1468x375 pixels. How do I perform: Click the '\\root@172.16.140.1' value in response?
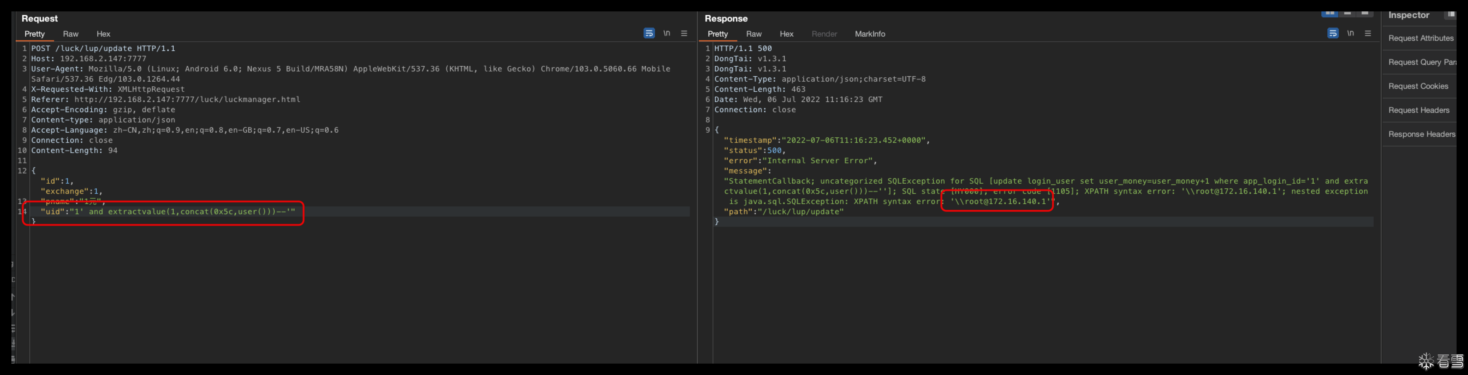point(1001,201)
